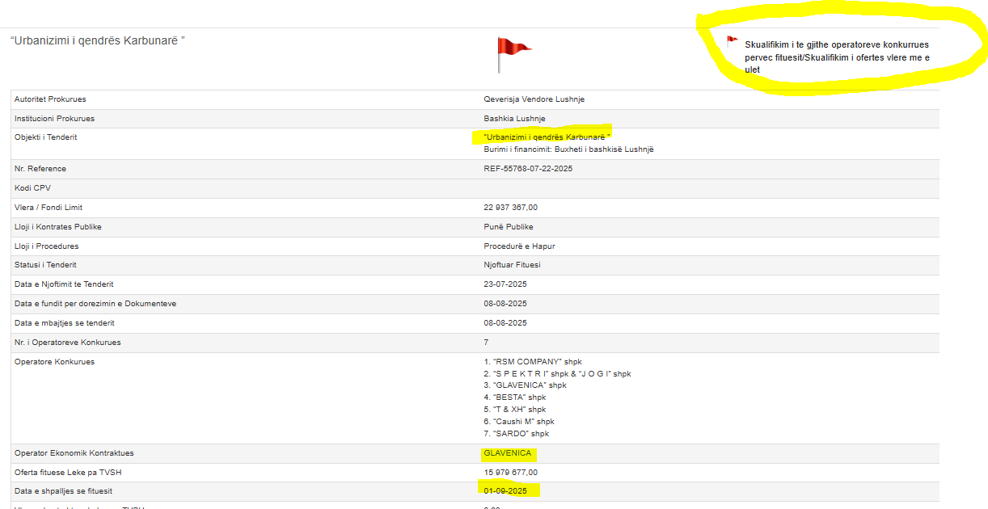Click the "Procedurë e Hapur" procedure type
This screenshot has height=509, width=988.
(519, 246)
